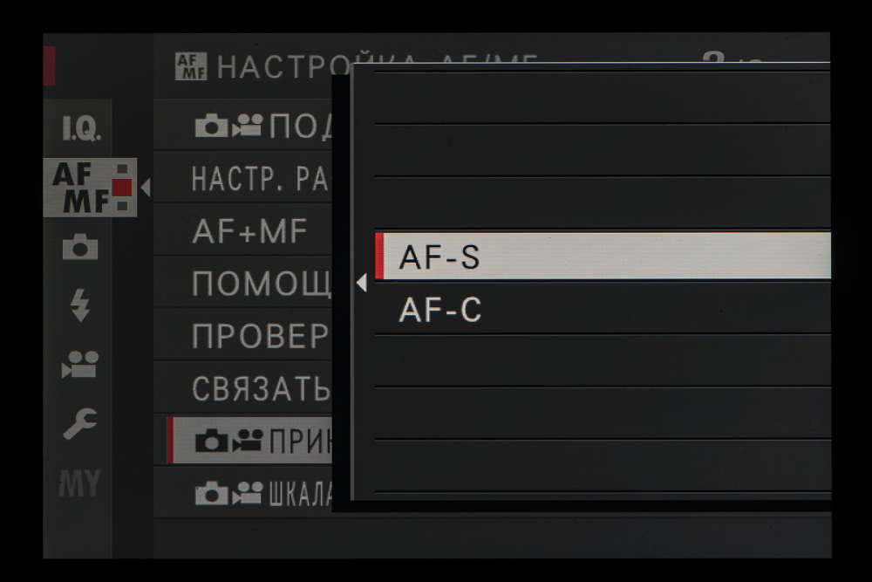Image resolution: width=872 pixels, height=582 pixels.
Task: Open the ПРОВЕР menu entry
Action: pos(243,336)
